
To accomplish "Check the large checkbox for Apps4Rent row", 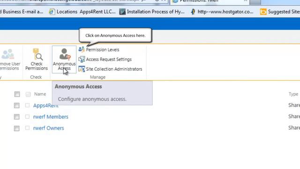I will (x=17, y=105).
